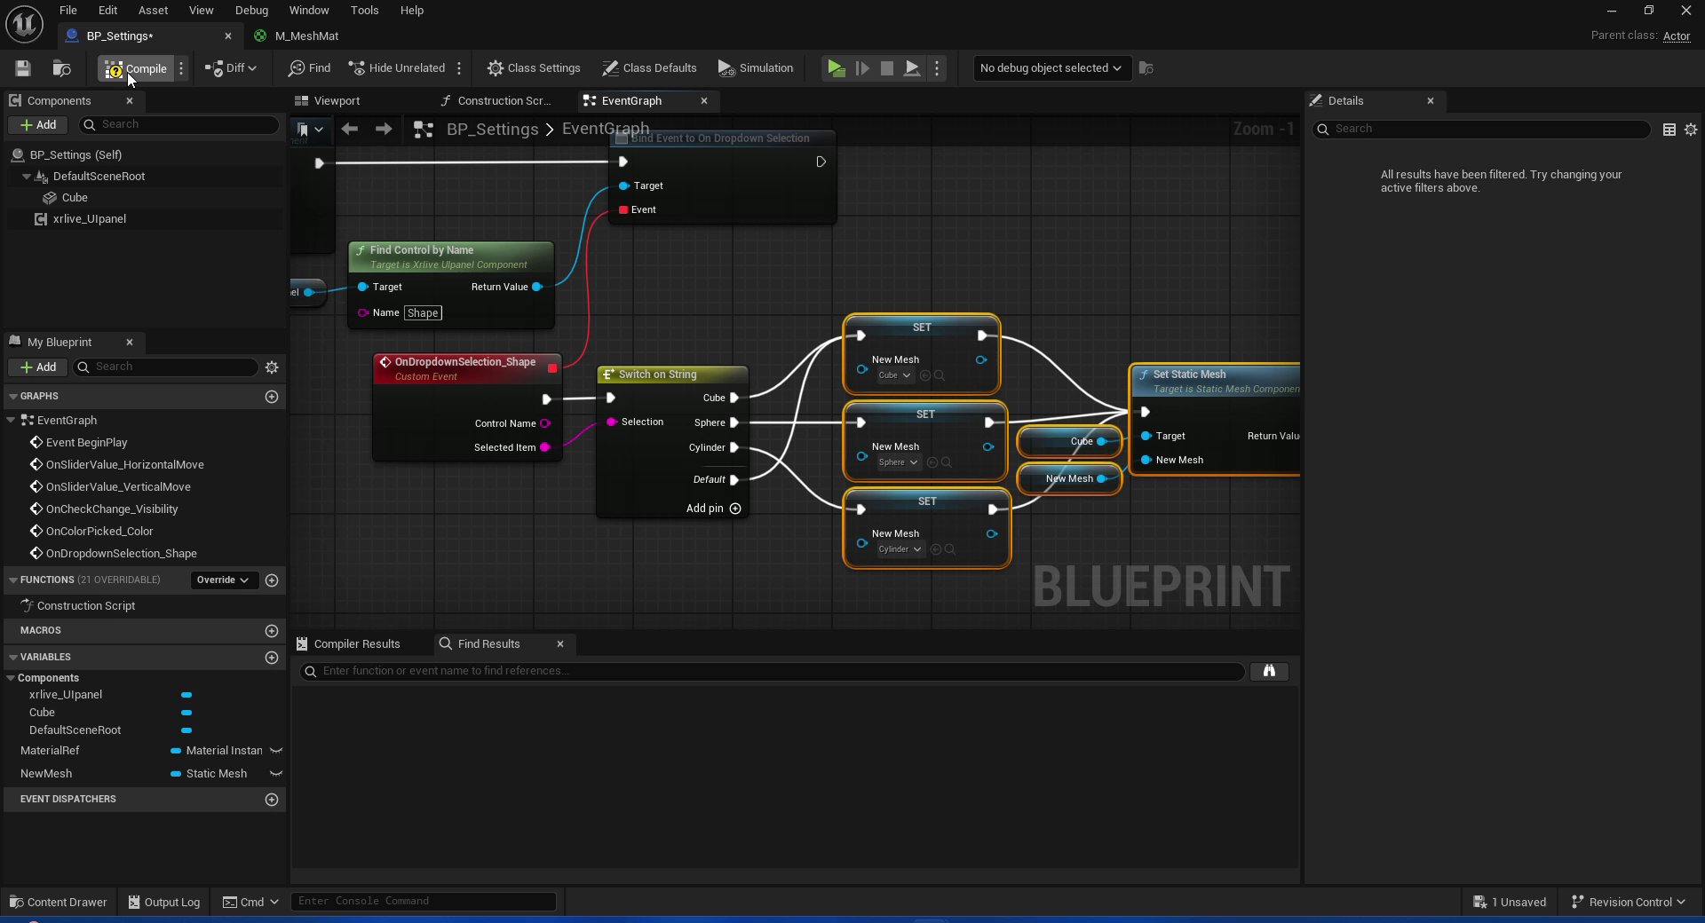Click Add in My Blueprint panel
This screenshot has width=1705, height=923.
(38, 367)
